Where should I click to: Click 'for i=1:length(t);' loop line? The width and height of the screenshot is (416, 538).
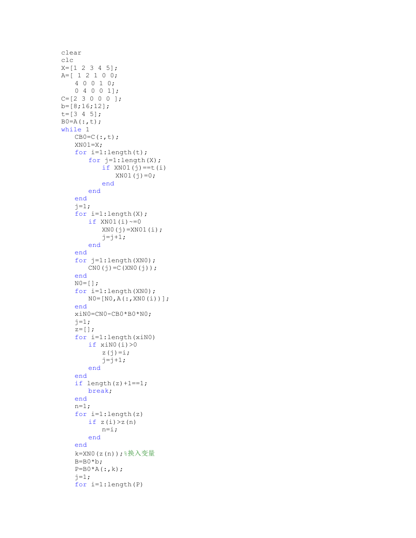coord(111,152)
